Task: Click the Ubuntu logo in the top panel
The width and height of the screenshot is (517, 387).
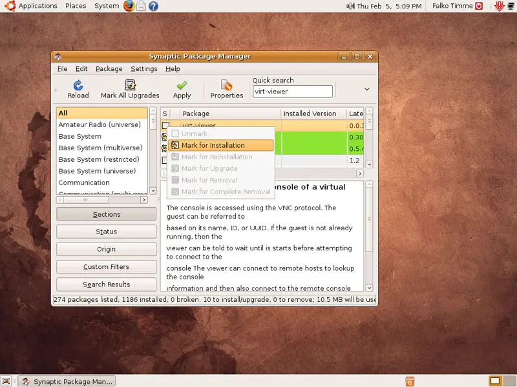Action: [x=10, y=6]
